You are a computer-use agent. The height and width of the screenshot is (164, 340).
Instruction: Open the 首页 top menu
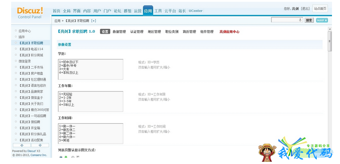pyautogui.click(x=57, y=11)
